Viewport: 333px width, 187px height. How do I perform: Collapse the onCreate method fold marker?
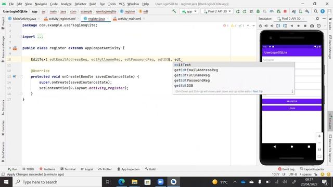click(21, 76)
